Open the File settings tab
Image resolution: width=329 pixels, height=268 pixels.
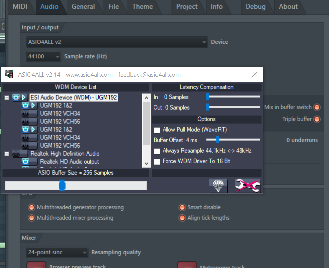pos(114,7)
